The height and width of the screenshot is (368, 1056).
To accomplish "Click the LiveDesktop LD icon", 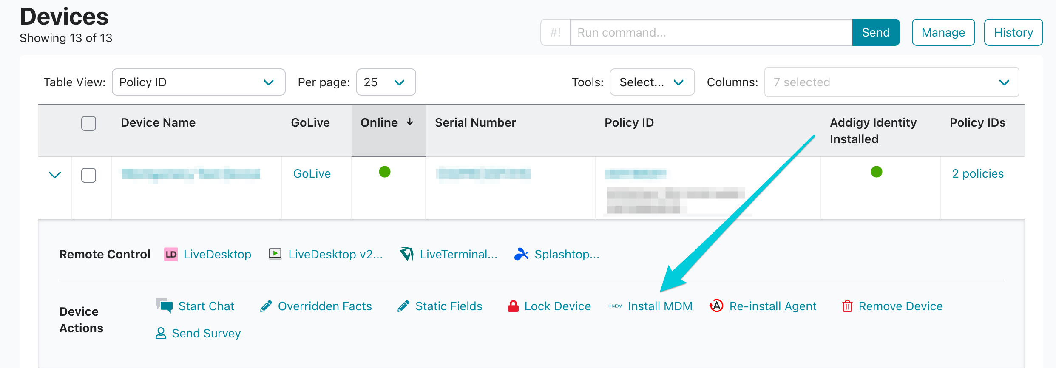I will click(x=171, y=254).
